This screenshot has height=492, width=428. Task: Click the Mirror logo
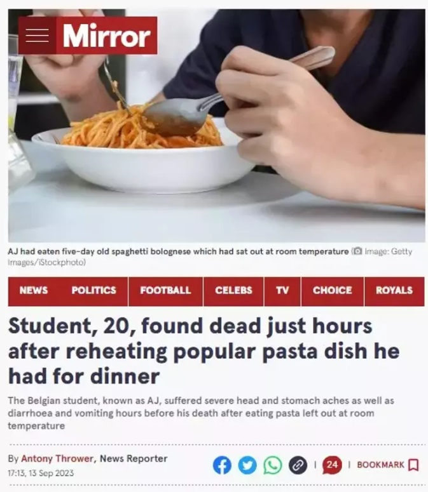[x=107, y=35]
